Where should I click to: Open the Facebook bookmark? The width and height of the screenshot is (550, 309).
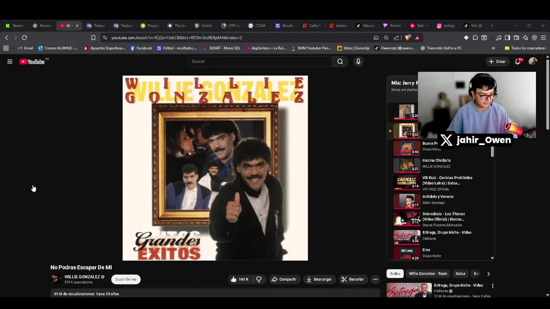pos(141,48)
